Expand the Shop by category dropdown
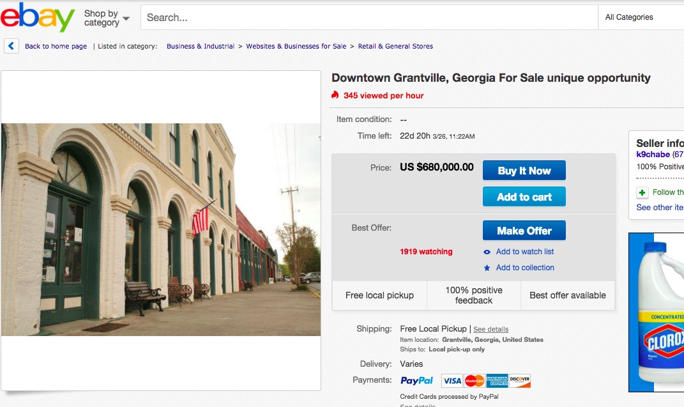This screenshot has width=684, height=407. point(107,18)
